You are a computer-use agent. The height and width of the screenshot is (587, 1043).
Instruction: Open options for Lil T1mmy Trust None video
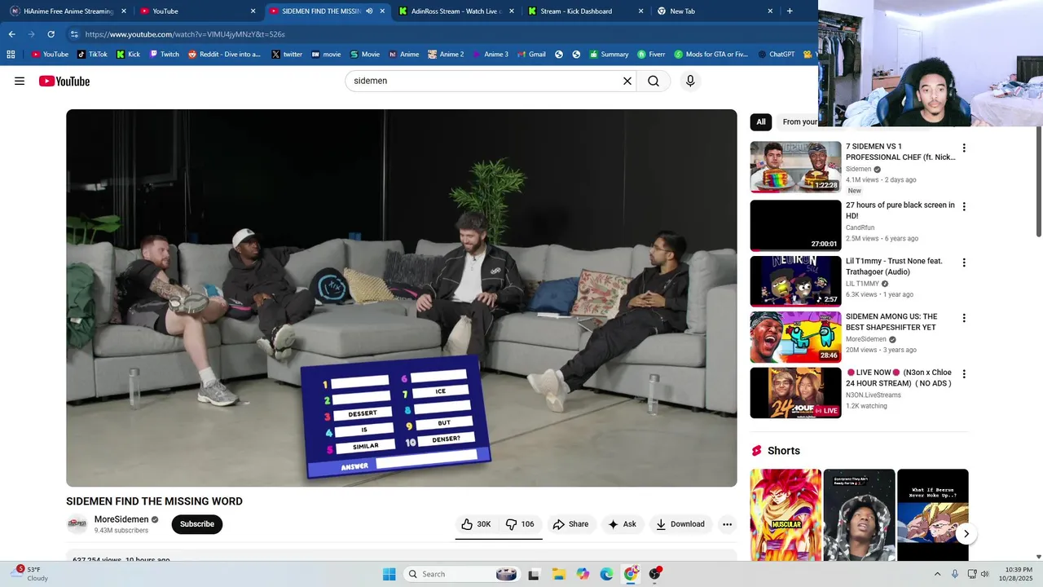964,263
